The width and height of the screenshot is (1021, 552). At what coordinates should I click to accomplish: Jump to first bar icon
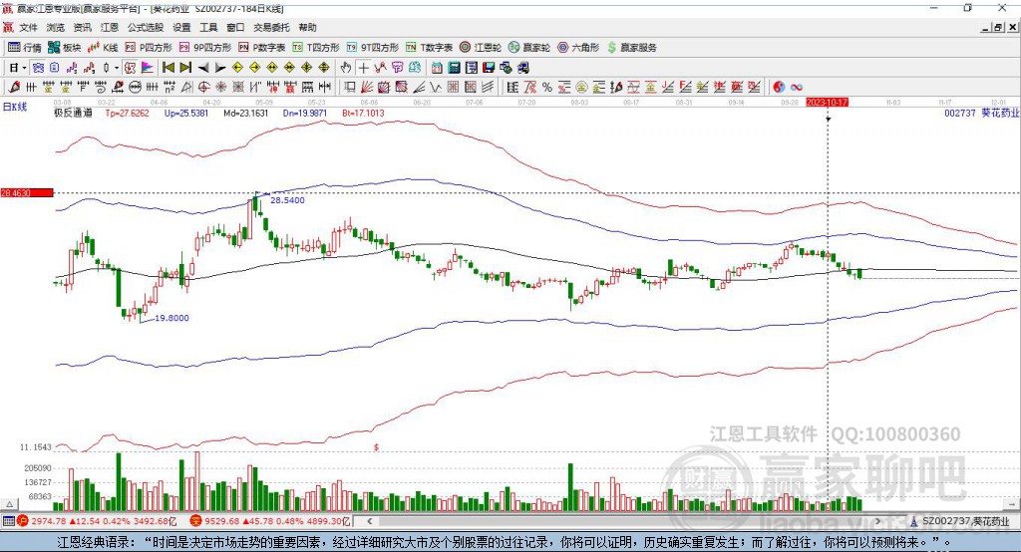click(x=168, y=68)
